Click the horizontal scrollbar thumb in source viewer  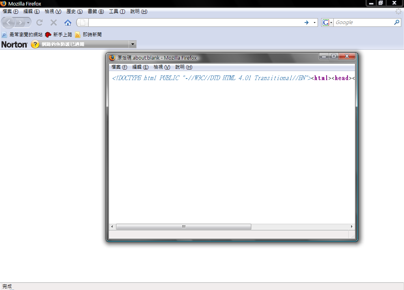(x=183, y=226)
